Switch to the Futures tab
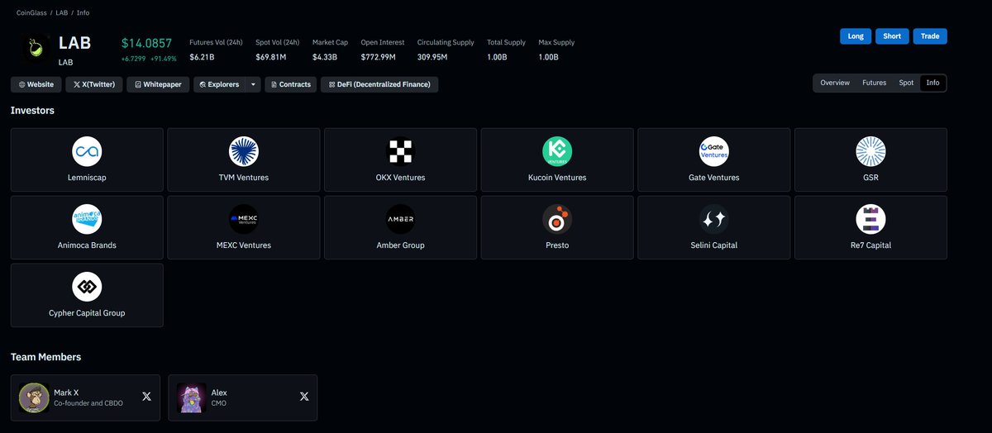Screen dimensions: 992x433 [x=875, y=83]
